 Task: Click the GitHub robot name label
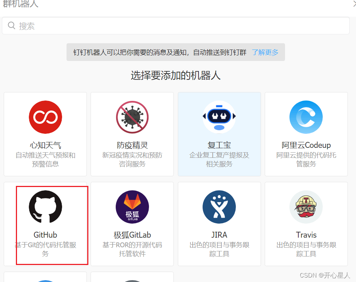(45, 235)
